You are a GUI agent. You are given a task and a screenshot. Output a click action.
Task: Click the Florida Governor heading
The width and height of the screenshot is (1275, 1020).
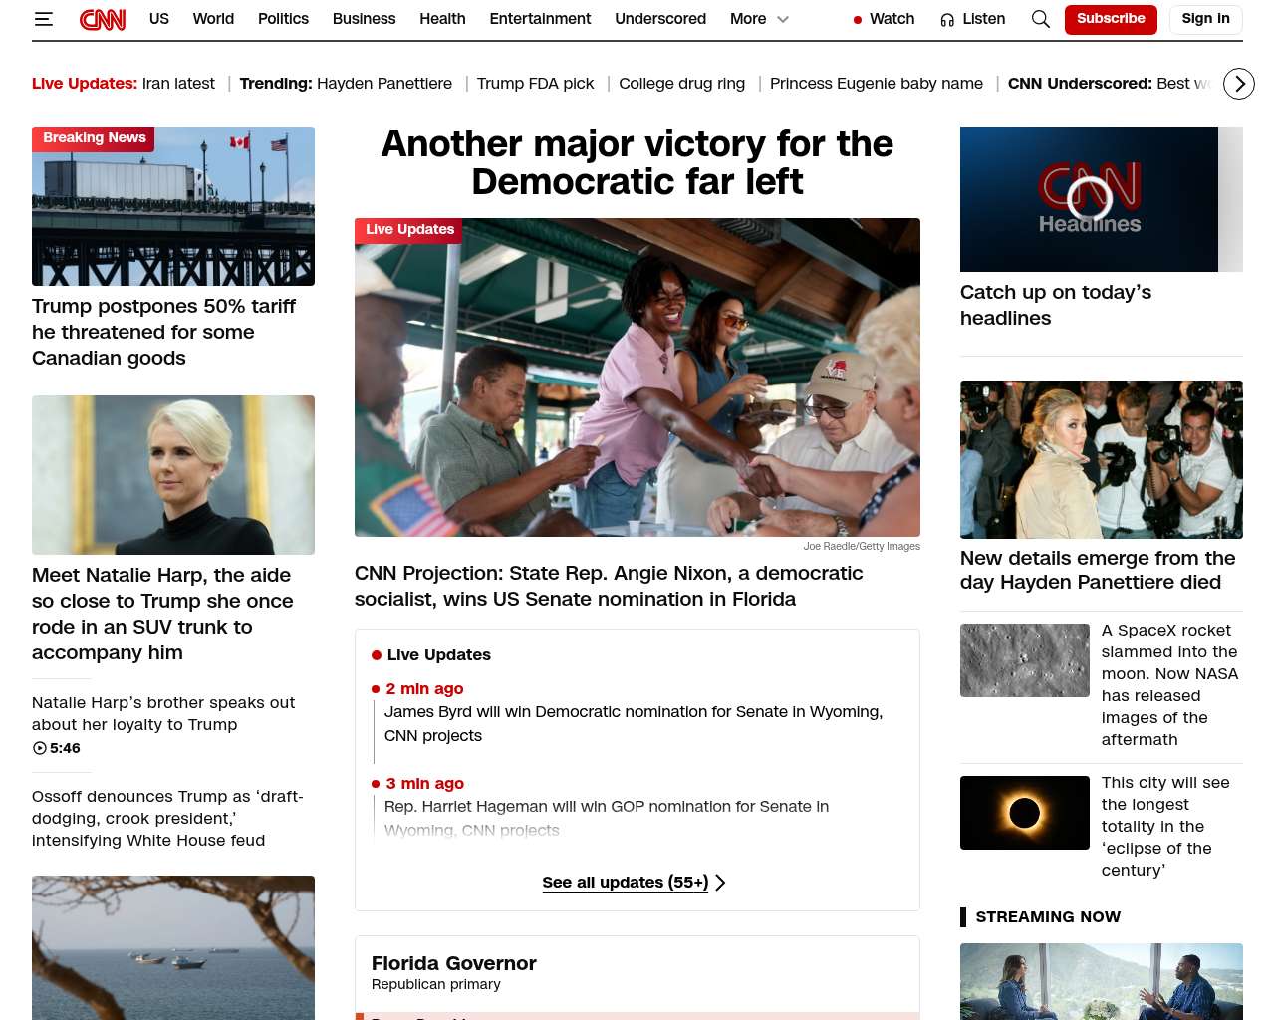click(454, 963)
